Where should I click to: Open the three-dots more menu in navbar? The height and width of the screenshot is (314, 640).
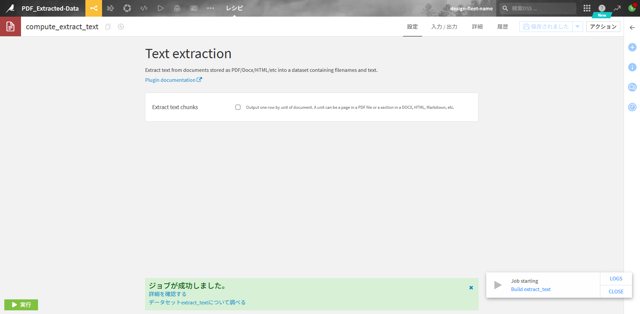210,8
